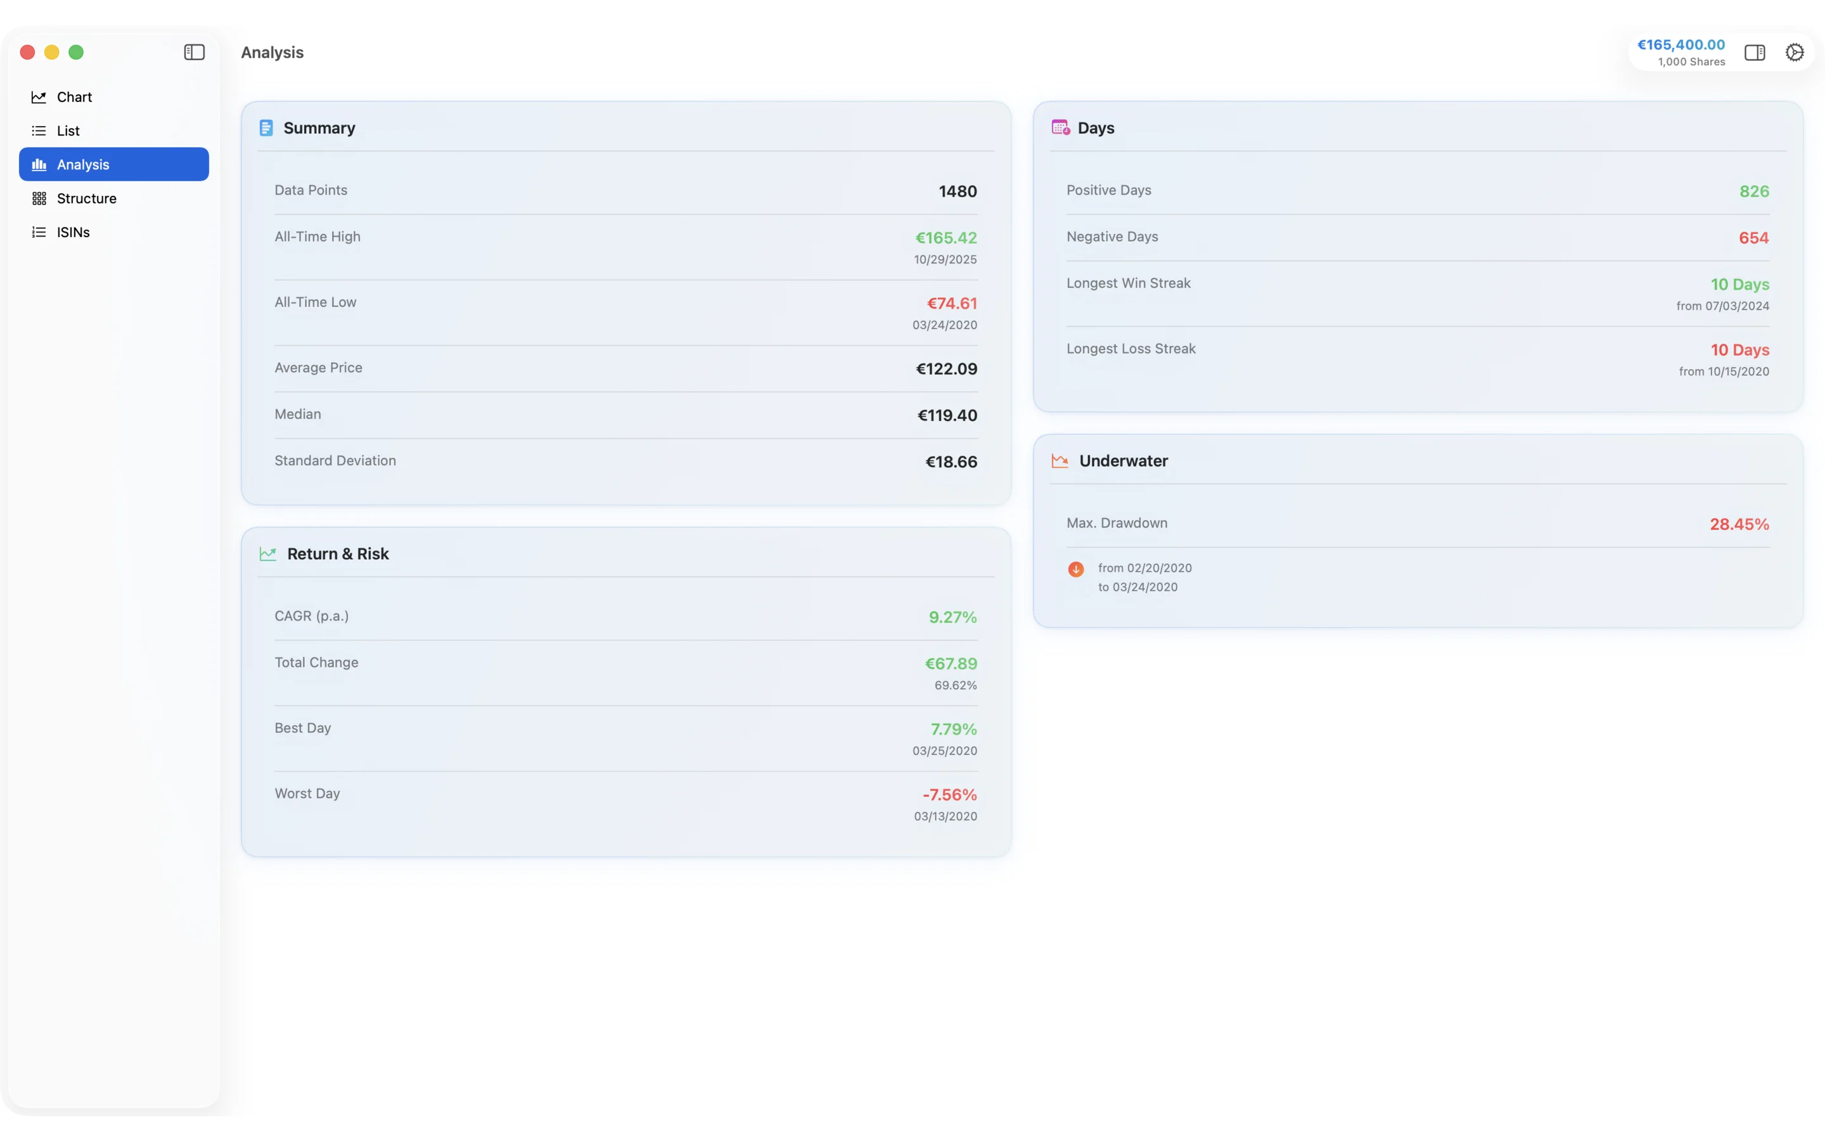Image resolution: width=1825 pixels, height=1141 pixels.
Task: Open the Structure grid icon
Action: [39, 198]
